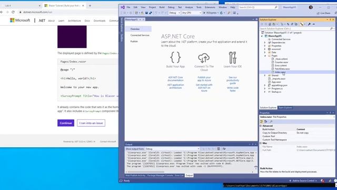Expand the wwwroot folder node
The height and width of the screenshot is (190, 337).
[265, 49]
